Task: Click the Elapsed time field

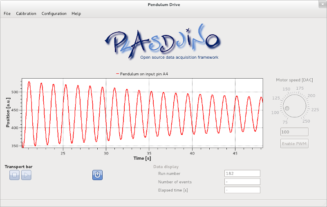Action: pos(242,190)
